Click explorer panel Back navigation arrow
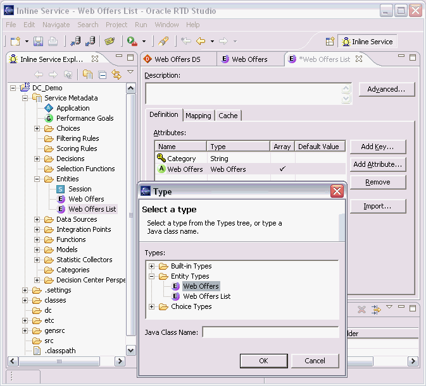 [x=39, y=75]
